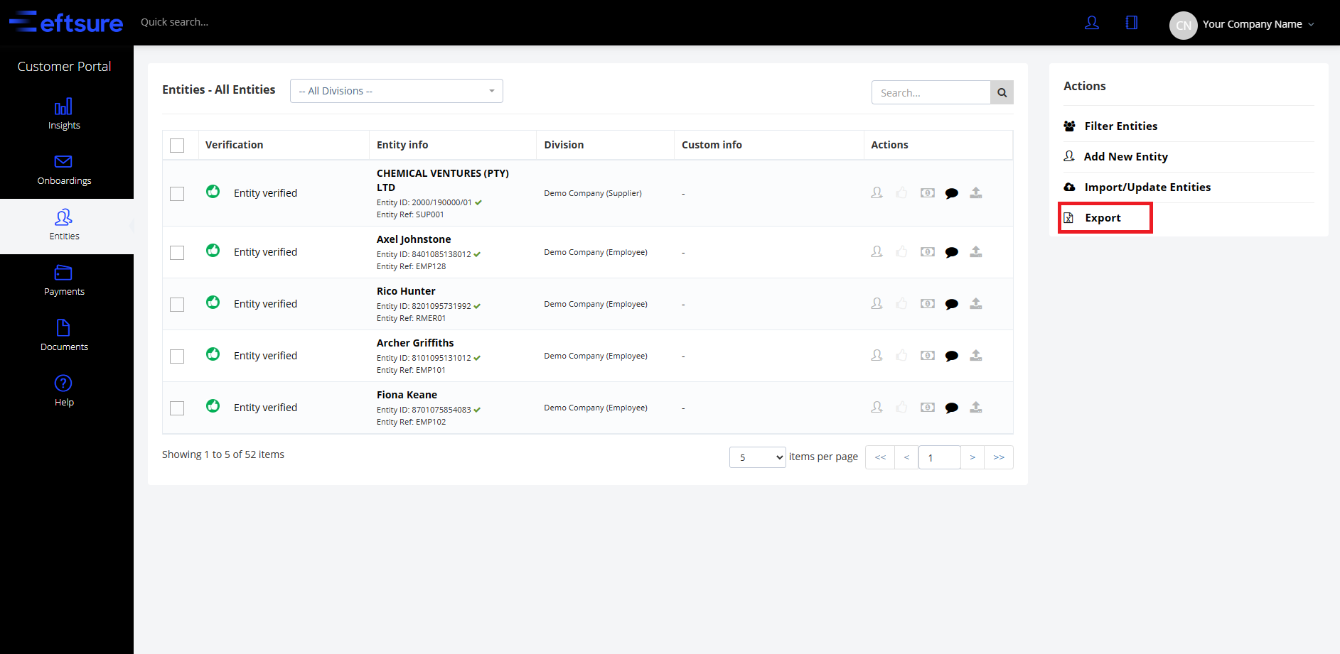Open the Onboardings envelope icon
The width and height of the screenshot is (1340, 654).
(x=63, y=162)
